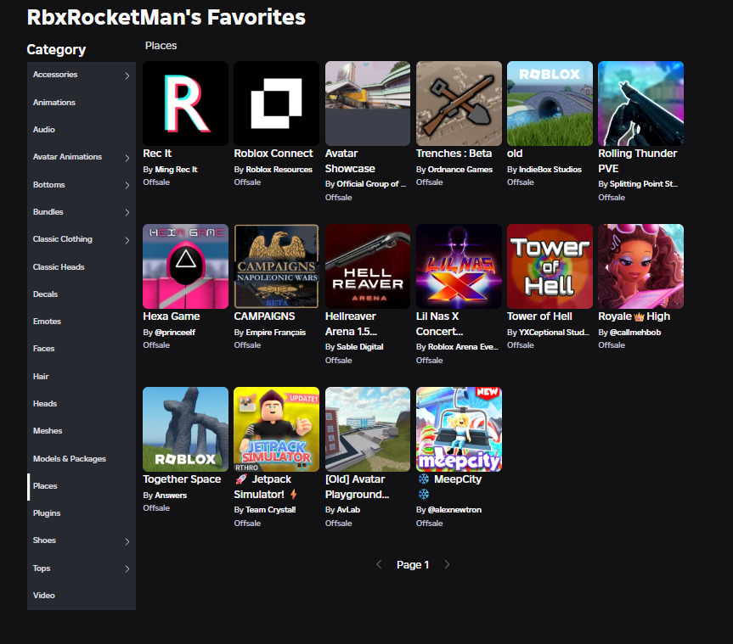Open the @alexnewtron creator profile
733x644 pixels.
coord(454,510)
